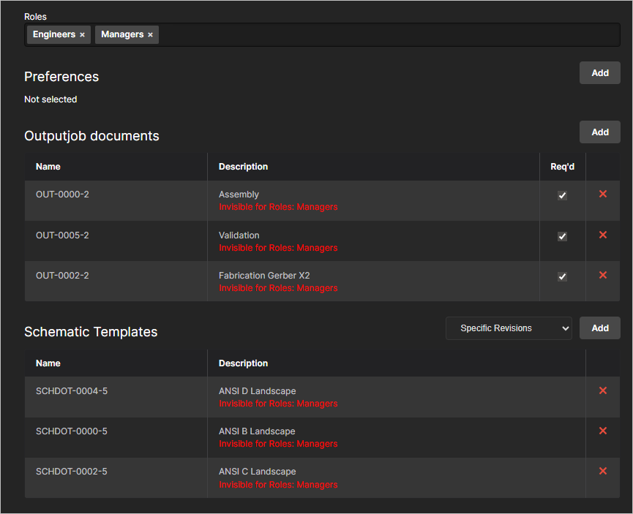Image resolution: width=633 pixels, height=514 pixels.
Task: Click Add button for Preferences
Action: [x=600, y=73]
